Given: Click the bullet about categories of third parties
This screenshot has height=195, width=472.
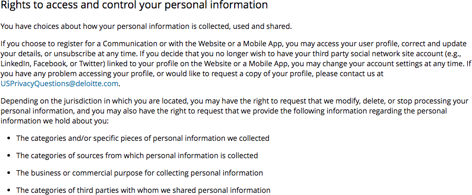Looking at the screenshot, I should [143, 190].
